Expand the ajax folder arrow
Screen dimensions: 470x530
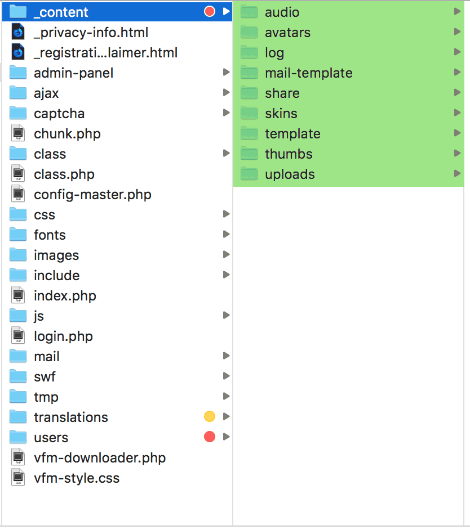point(226,93)
